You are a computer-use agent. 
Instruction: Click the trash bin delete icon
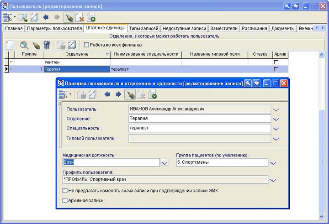tap(47, 45)
